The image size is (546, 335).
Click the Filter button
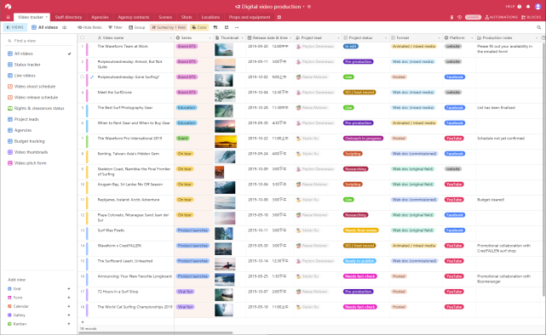(115, 27)
